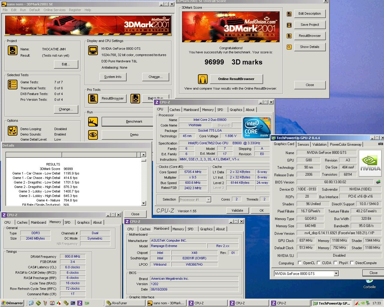This screenshot has width=384, height=307.
Task: Click the Project icon in 3DMark2001 main window
Action: coord(12,50)
